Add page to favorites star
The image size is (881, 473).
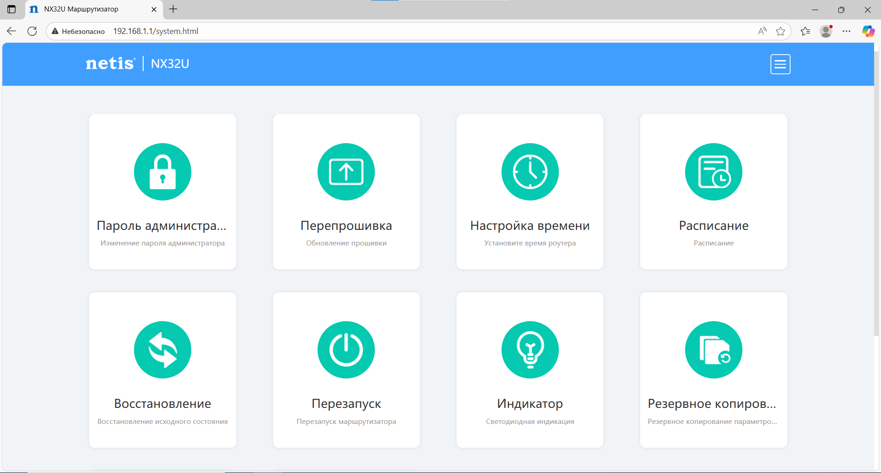pos(781,31)
